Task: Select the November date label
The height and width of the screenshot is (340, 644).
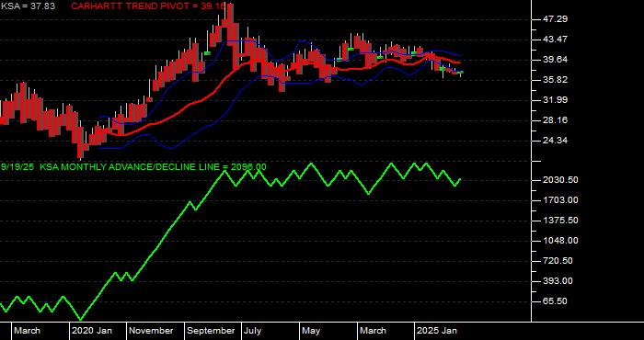Action: [x=152, y=331]
